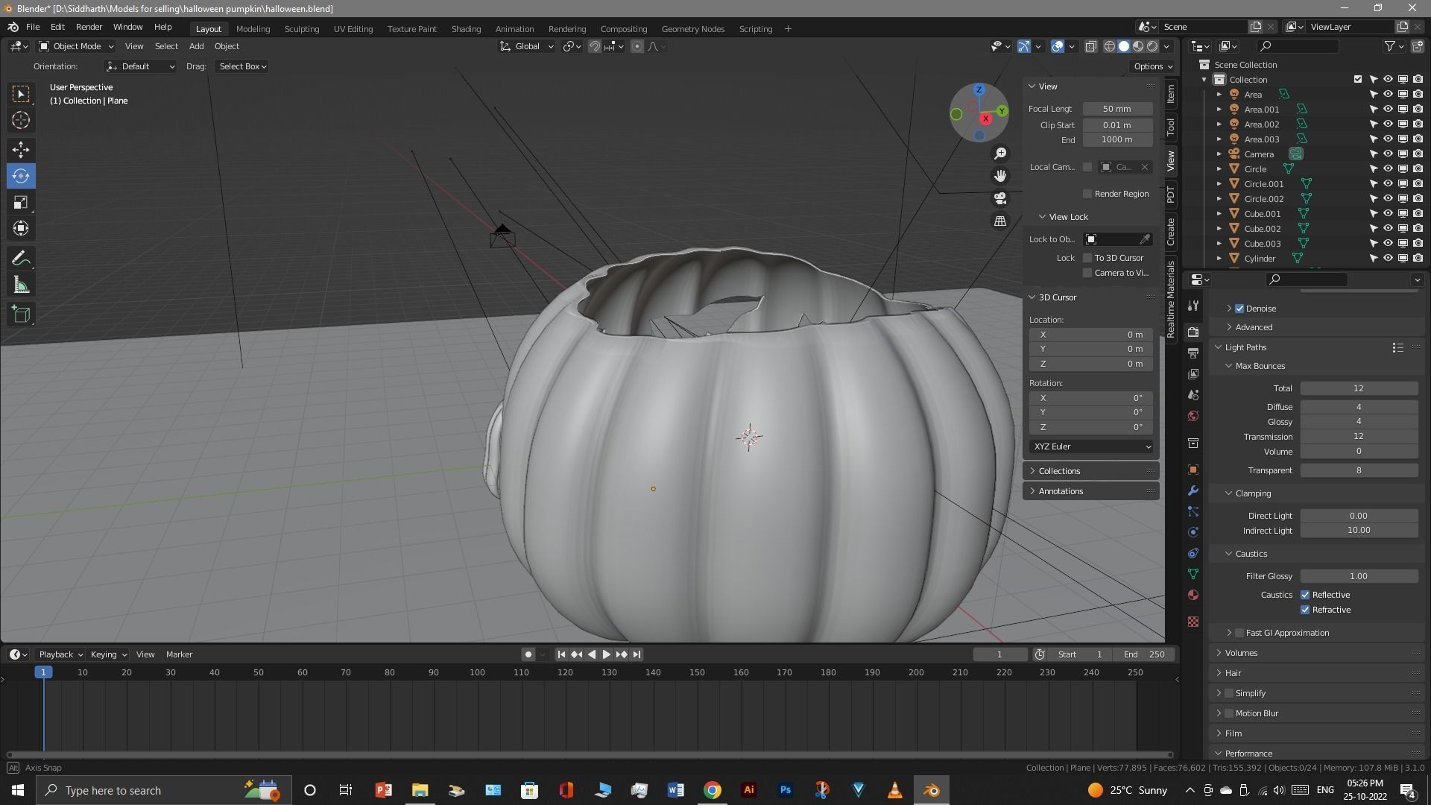This screenshot has width=1431, height=805.
Task: Select the Scale tool
Action: tap(21, 202)
